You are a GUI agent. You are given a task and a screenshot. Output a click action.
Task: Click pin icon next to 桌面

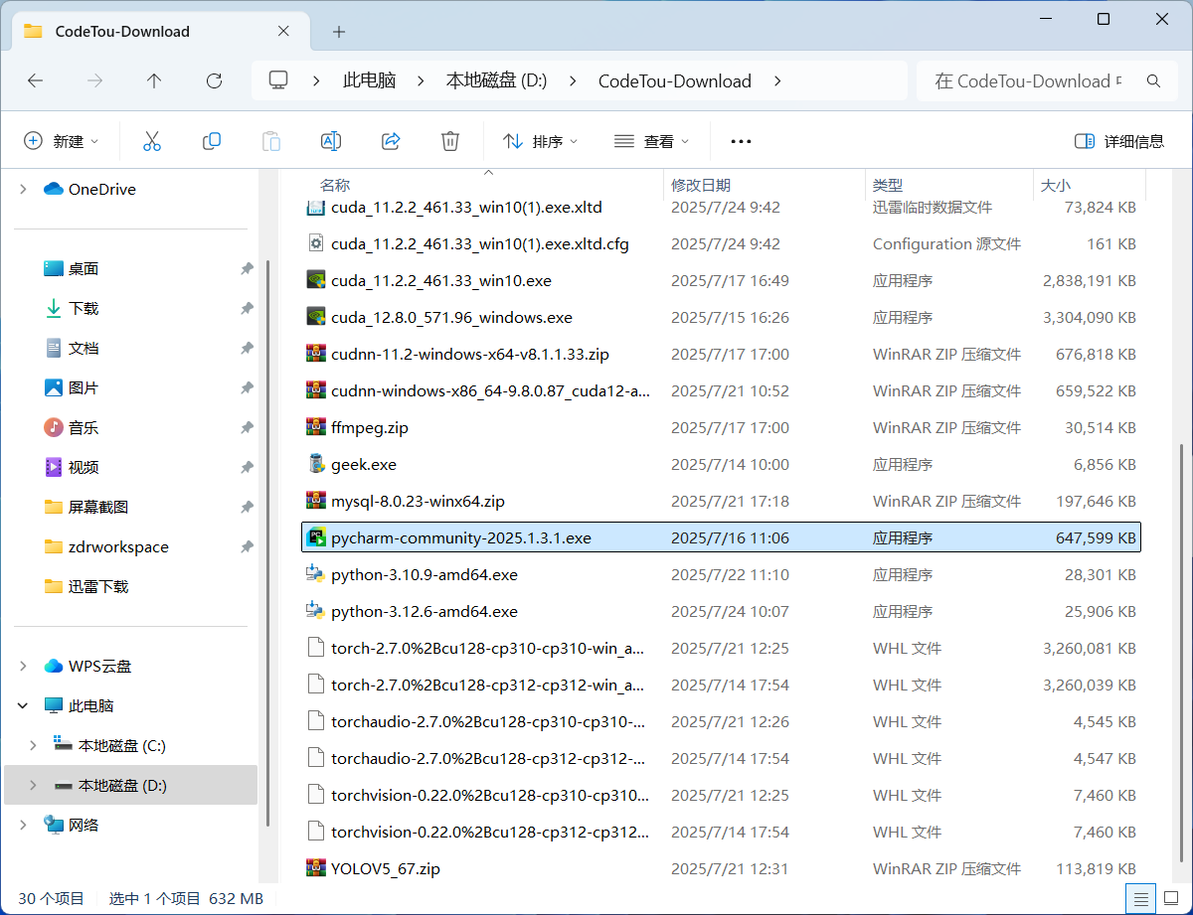pyautogui.click(x=247, y=268)
